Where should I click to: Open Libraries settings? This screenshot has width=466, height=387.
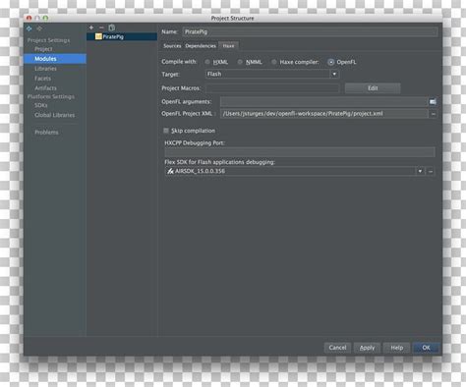(x=45, y=69)
